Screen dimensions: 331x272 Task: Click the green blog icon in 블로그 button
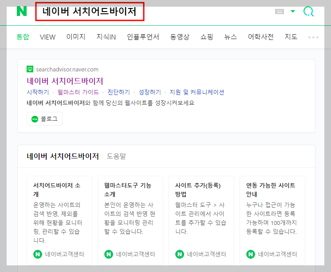coord(35,119)
